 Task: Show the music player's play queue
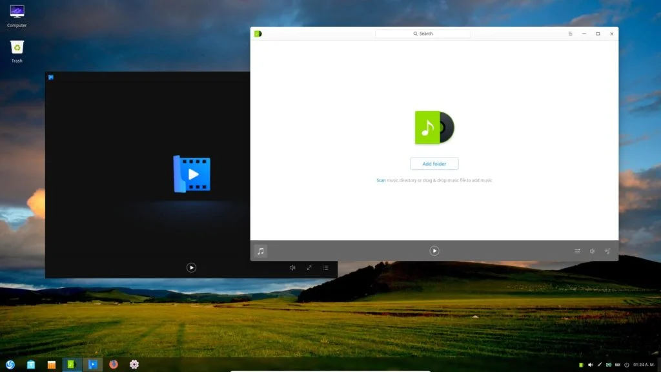[x=607, y=251]
